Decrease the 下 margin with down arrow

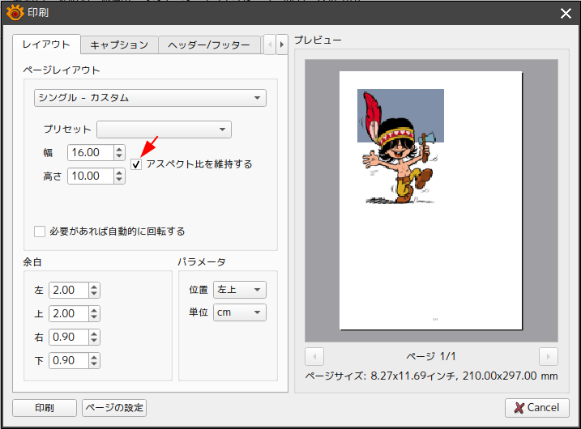95,364
